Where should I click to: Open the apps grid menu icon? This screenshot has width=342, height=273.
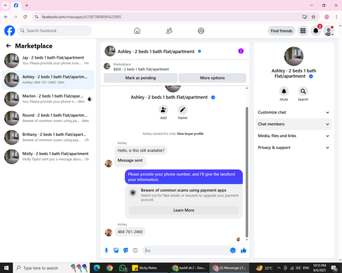point(303,31)
